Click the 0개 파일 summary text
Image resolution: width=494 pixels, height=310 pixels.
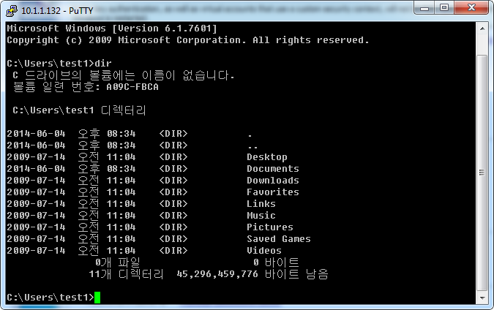(x=118, y=262)
